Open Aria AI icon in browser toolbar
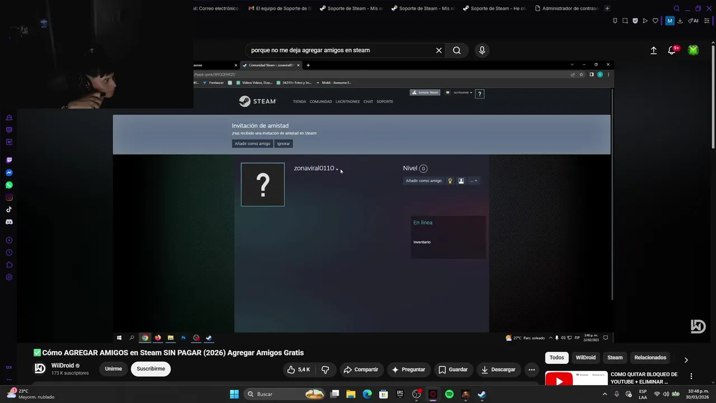This screenshot has height=403, width=716. pyautogui.click(x=693, y=21)
